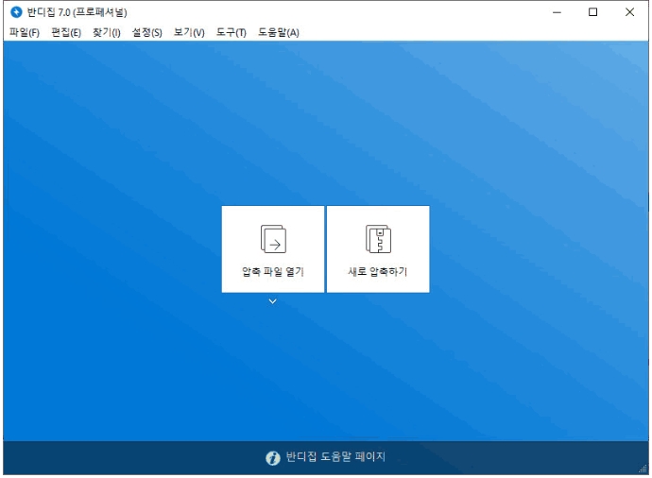
Task: Click the info icon in bottom bar
Action: [x=273, y=458]
